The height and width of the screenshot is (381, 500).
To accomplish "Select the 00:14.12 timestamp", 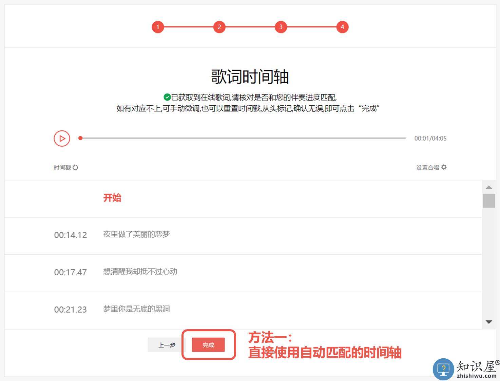I will [71, 235].
